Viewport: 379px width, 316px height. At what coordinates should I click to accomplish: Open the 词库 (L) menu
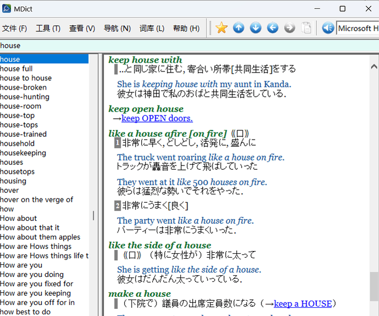(152, 29)
